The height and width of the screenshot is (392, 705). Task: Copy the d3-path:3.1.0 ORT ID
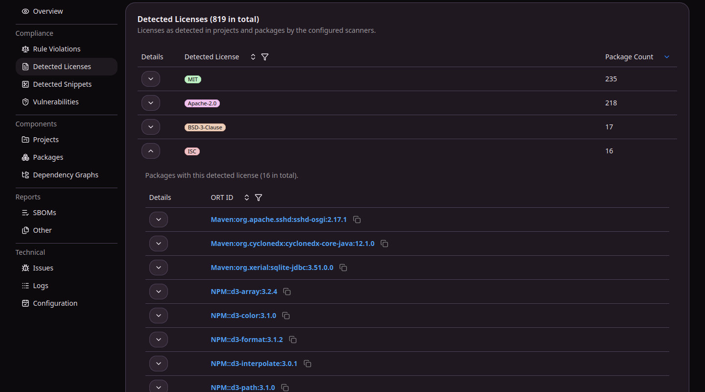[285, 388]
